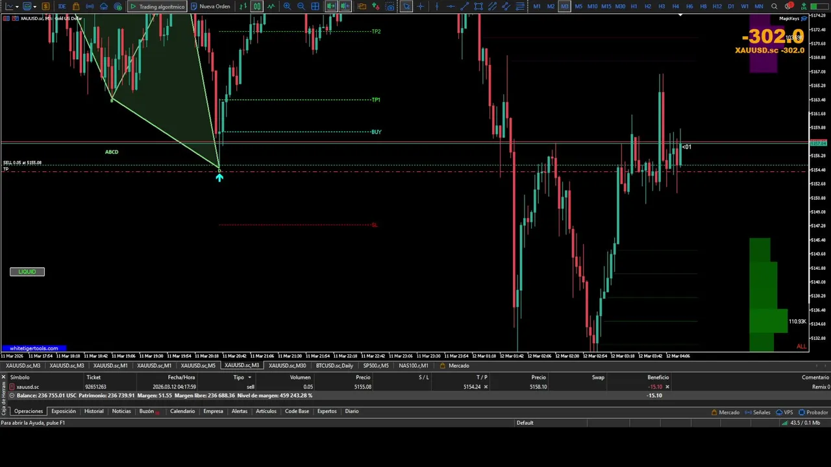Open XAUUSD.sc,M30 chart tab
This screenshot has height=467, width=831.
287,366
